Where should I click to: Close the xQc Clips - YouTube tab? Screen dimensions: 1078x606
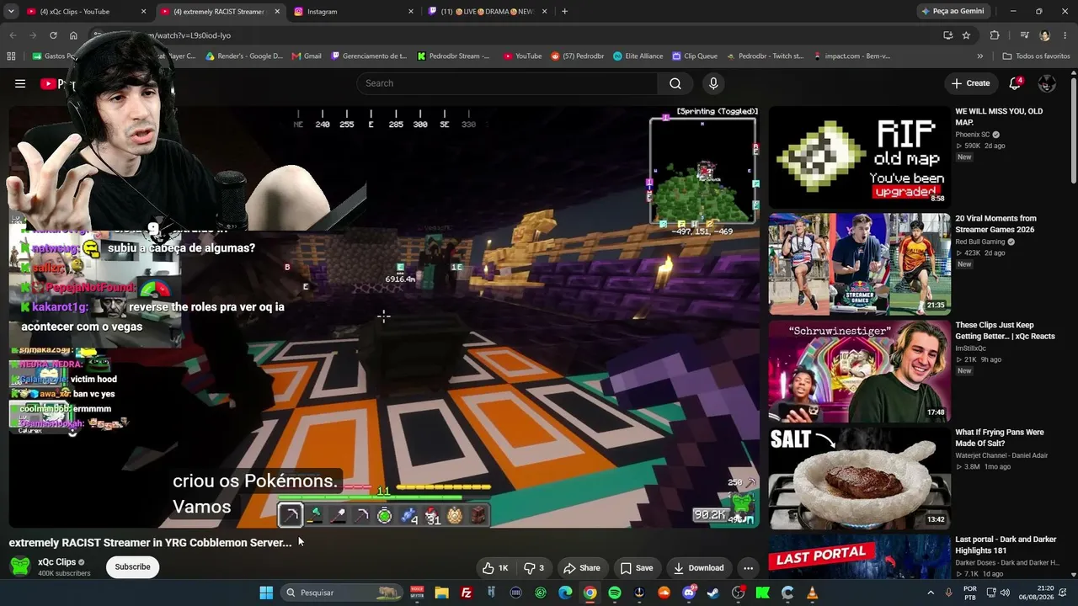(143, 12)
